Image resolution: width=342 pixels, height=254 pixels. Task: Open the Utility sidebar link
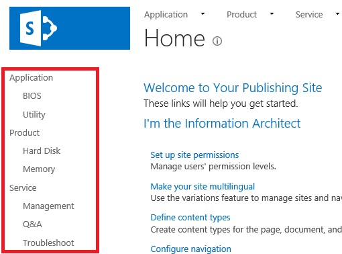tap(34, 114)
